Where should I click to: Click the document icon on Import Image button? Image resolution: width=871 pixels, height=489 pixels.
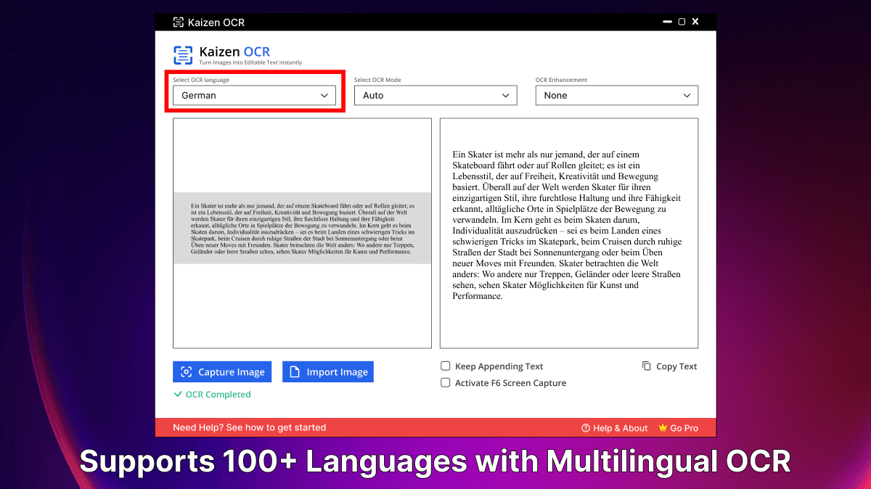[295, 371]
